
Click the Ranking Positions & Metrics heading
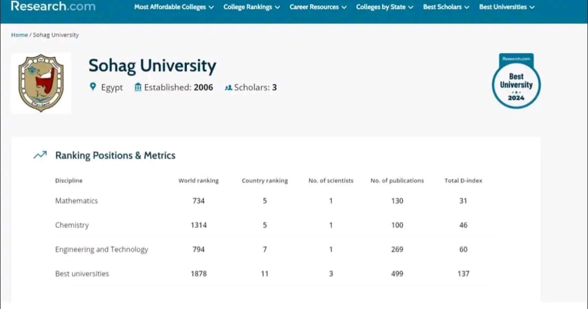click(115, 156)
